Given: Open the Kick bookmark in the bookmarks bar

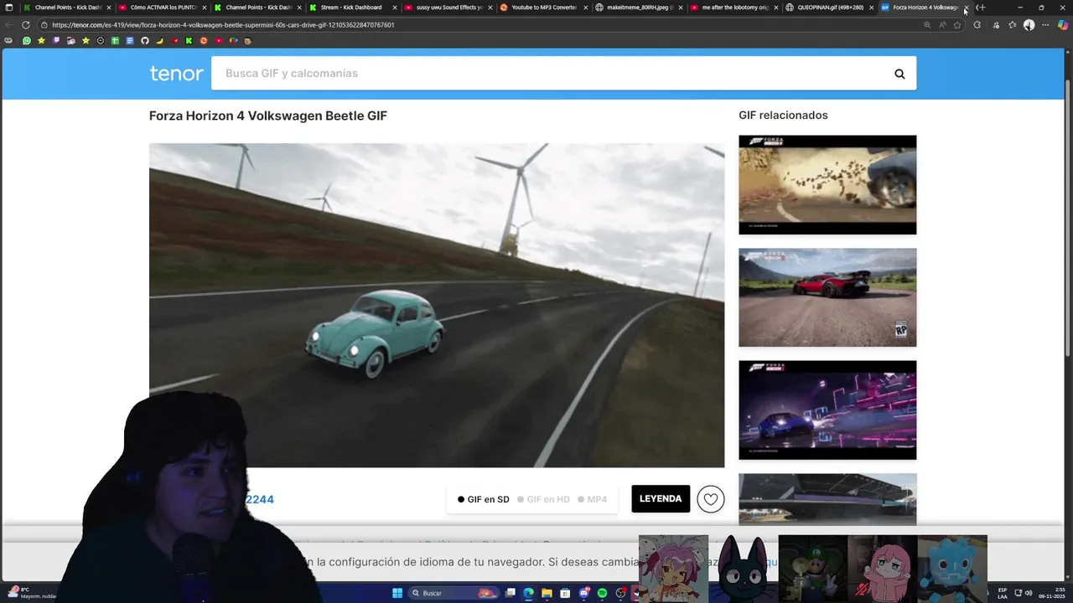Looking at the screenshot, I should click(x=189, y=41).
